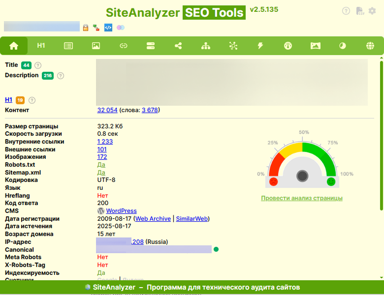Select the landscape picture tab icon

[316, 46]
